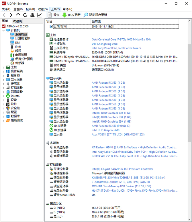Expand the 服务器 tree node
The height and width of the screenshot is (222, 192).
(x=3, y=75)
